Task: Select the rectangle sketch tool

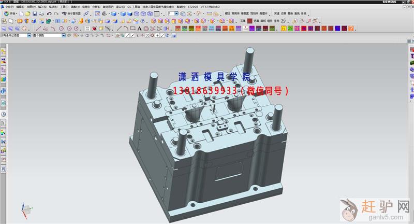Action: tap(133, 28)
